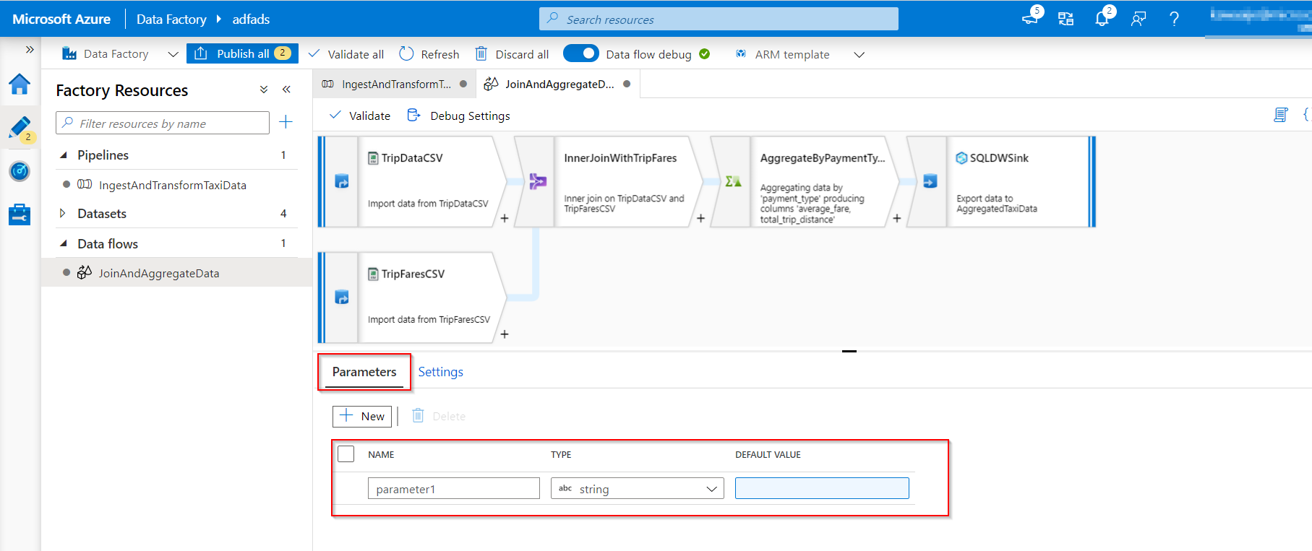Click the parameter default value field
Image resolution: width=1312 pixels, height=551 pixels.
(x=822, y=489)
